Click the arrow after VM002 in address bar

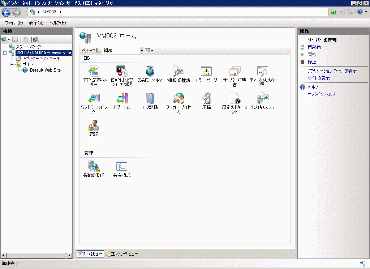click(61, 12)
